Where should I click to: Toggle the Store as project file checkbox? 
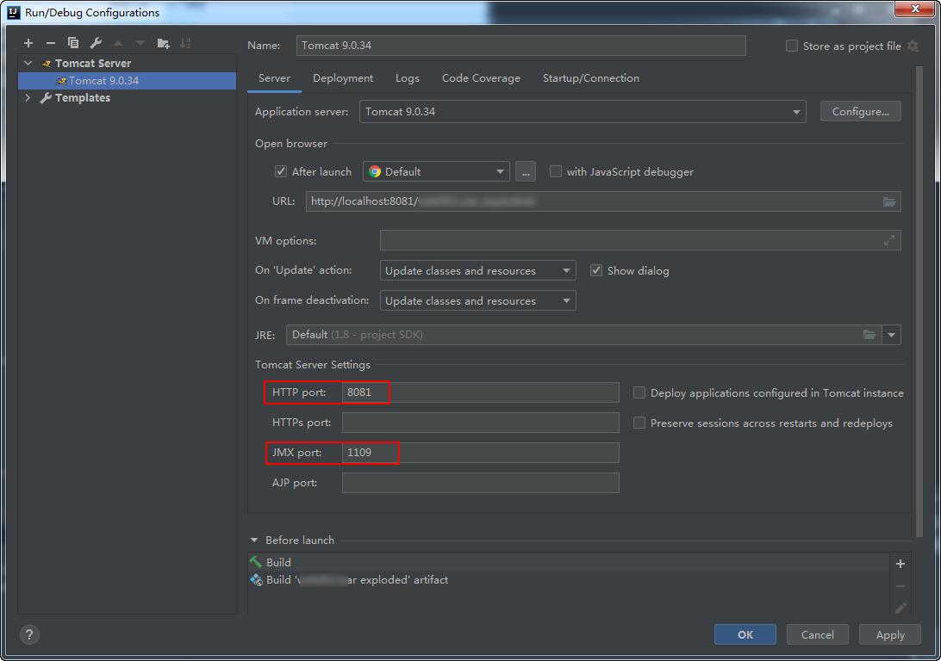click(792, 46)
